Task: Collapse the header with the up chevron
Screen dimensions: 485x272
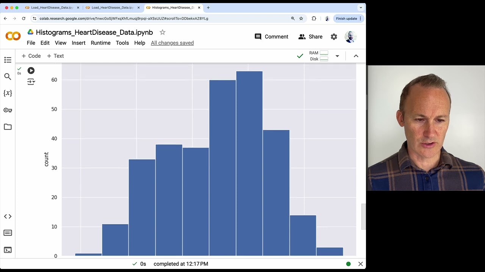Action: click(356, 56)
